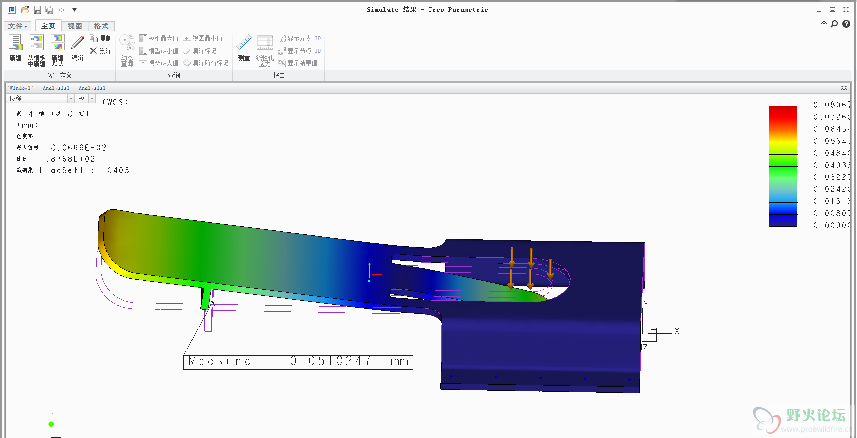
Task: Expand the 模 component dropdown
Action: (92, 99)
